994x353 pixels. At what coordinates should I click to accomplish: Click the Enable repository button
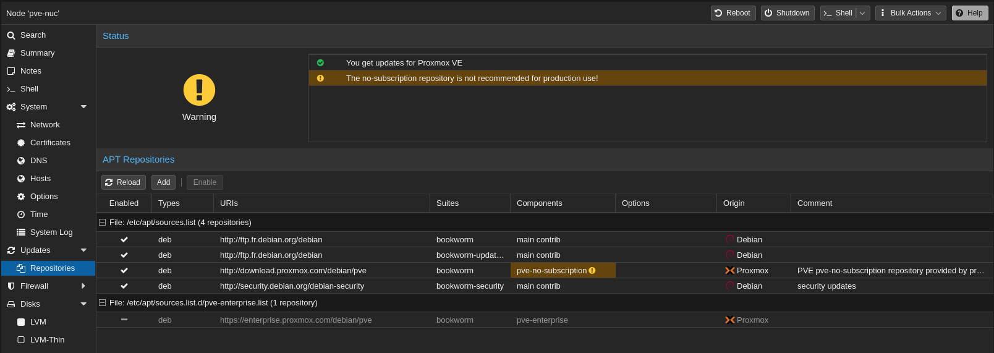tap(205, 182)
